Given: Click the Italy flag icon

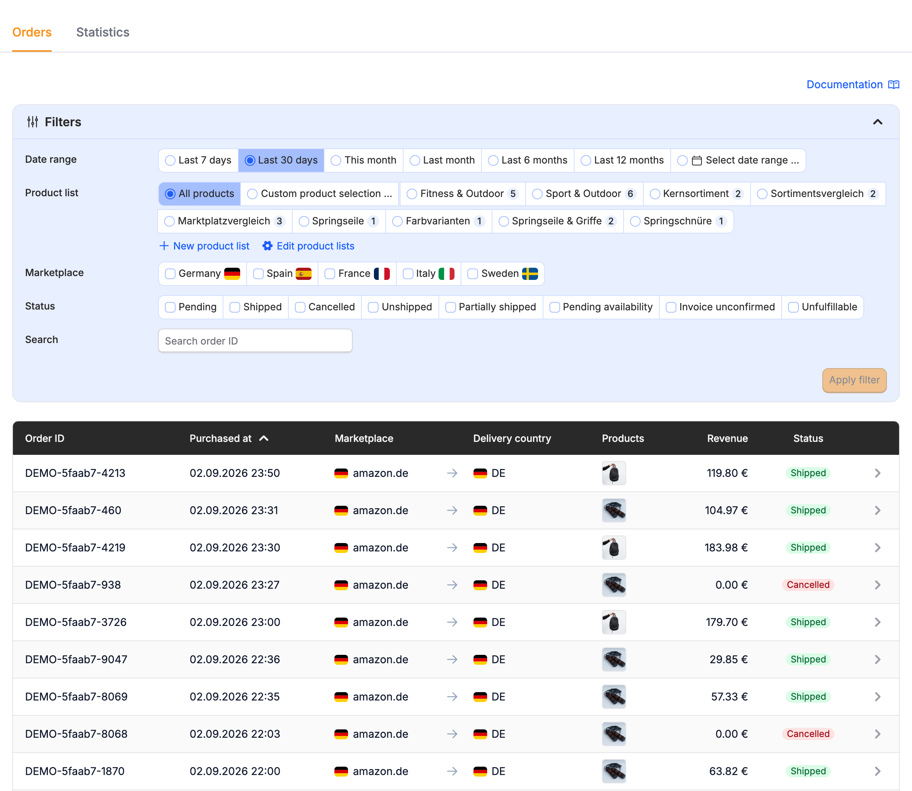Looking at the screenshot, I should coord(446,274).
